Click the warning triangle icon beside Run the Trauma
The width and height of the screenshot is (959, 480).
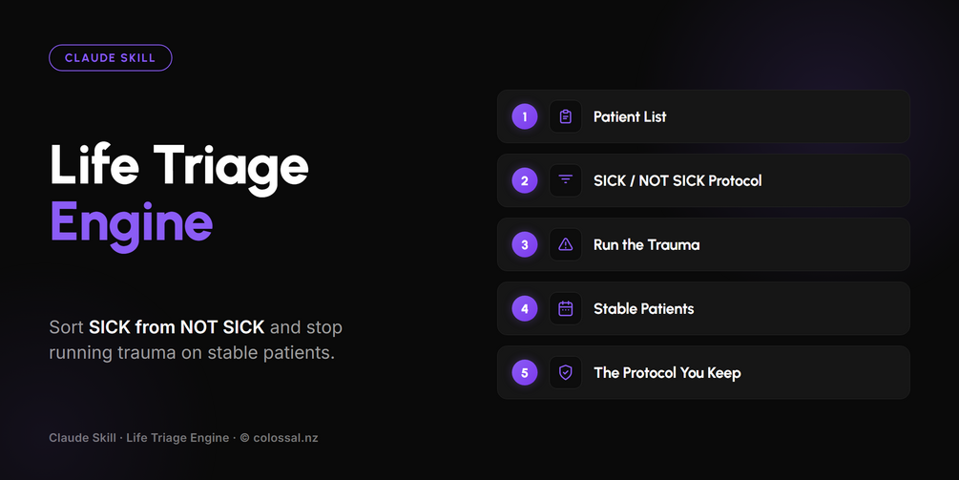(x=565, y=244)
